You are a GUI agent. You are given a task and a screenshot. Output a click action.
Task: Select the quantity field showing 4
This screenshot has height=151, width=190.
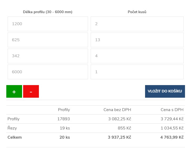[x=137, y=56]
